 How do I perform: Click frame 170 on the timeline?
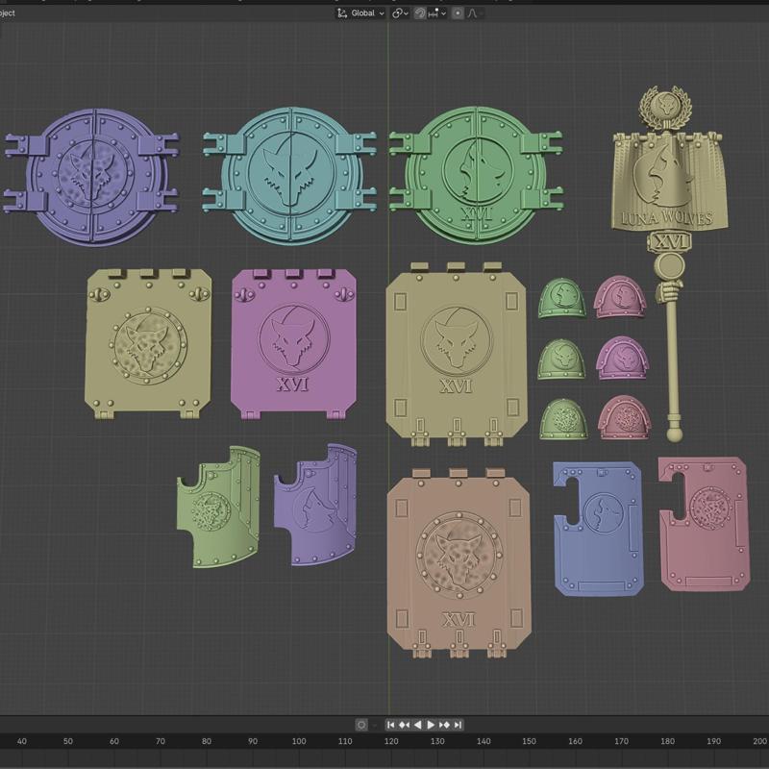621,741
